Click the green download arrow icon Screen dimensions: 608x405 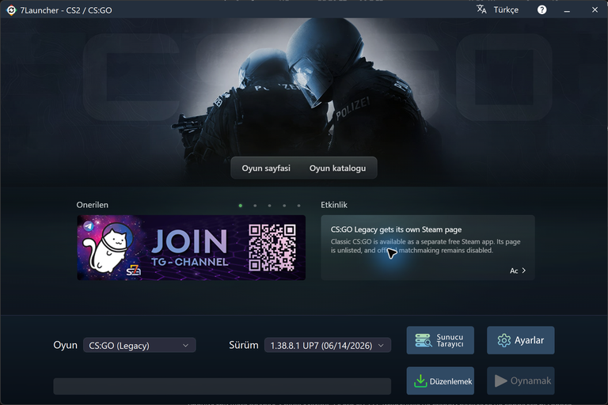point(420,381)
